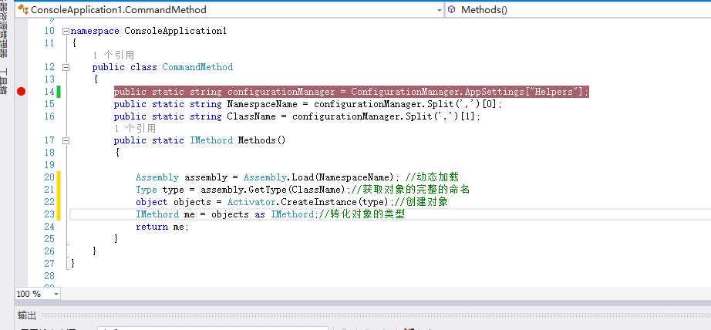Viewport: 711px width, 330px height.
Task: Open the 工具箱 side tab
Action: (x=4, y=82)
